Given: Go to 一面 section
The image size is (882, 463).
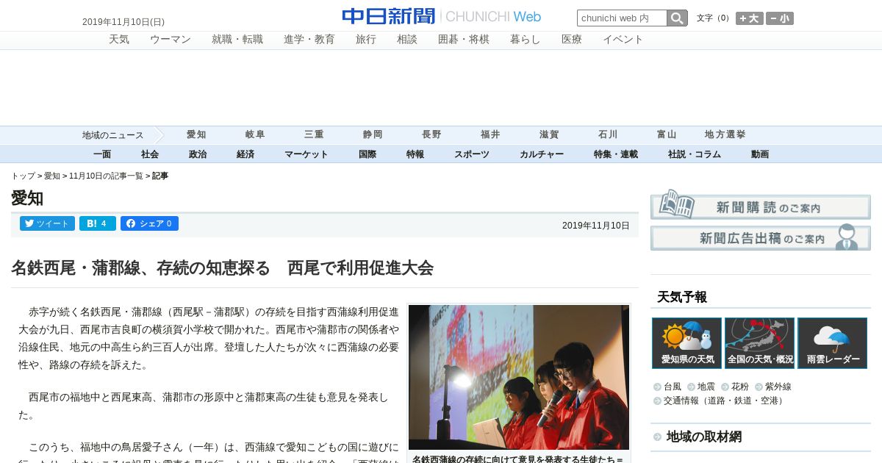Looking at the screenshot, I should 102,154.
